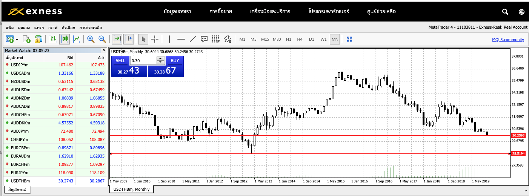Open การซื้อขาย in site navigation
This screenshot has height=196, width=529.
221,11
